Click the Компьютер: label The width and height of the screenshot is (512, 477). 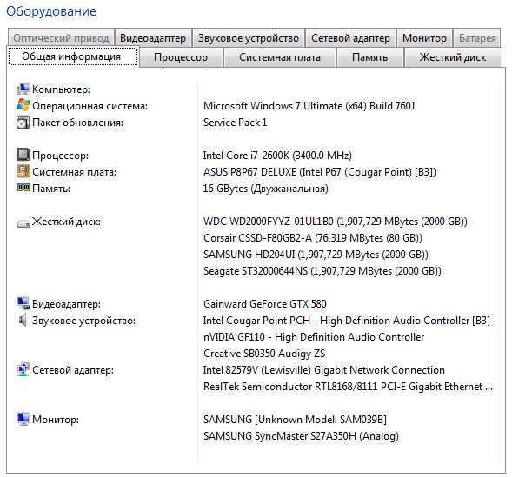tap(61, 89)
